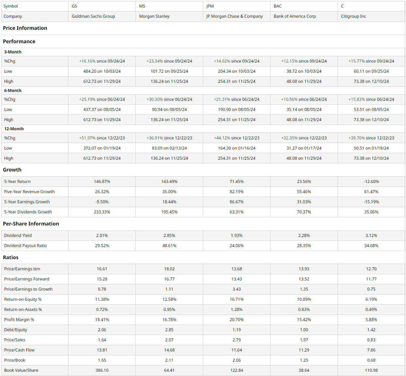Select the +23.34% since 09/24/24 value

pos(169,61)
